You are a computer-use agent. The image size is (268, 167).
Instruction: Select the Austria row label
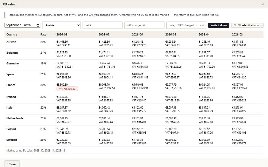point(11,42)
